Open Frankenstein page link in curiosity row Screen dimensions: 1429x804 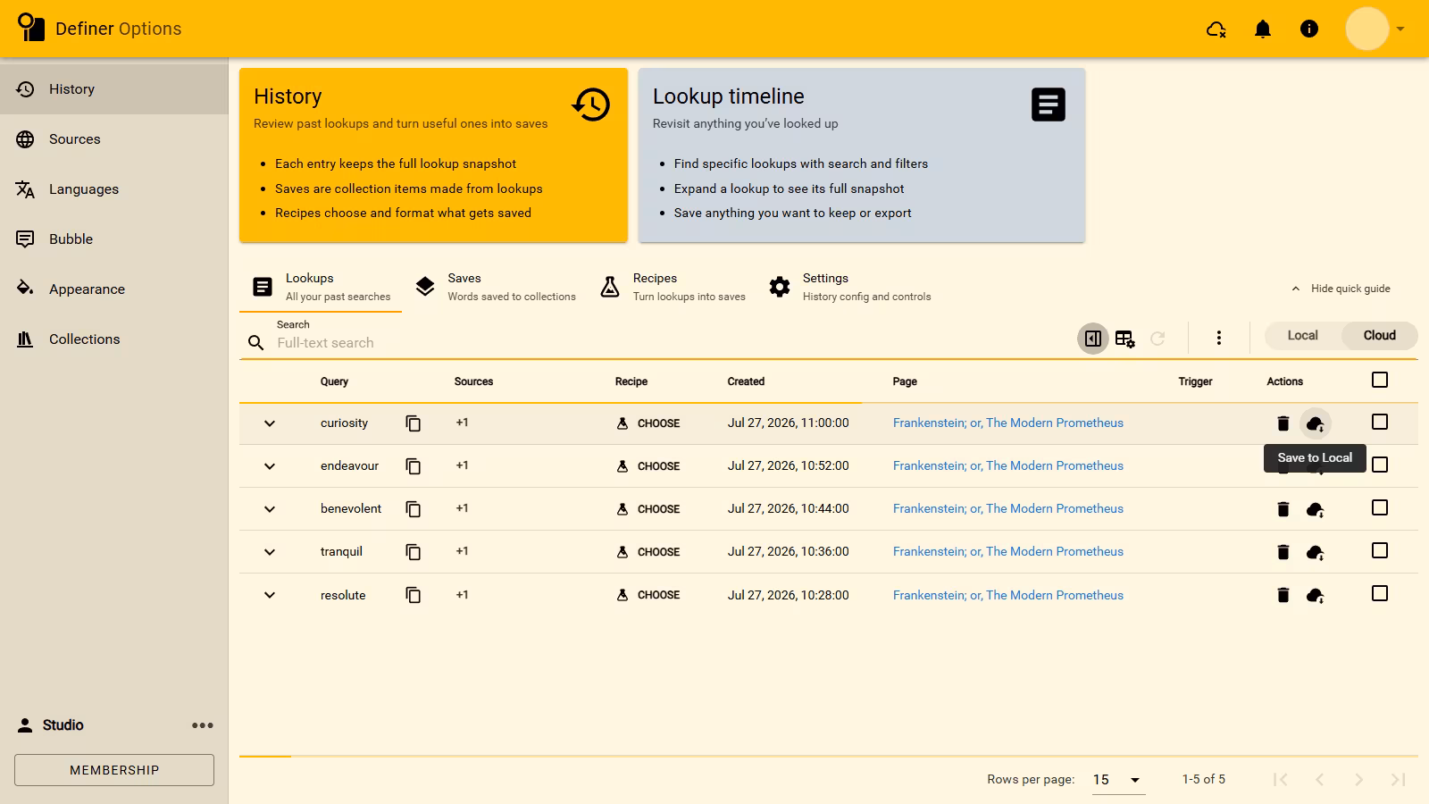[1008, 423]
